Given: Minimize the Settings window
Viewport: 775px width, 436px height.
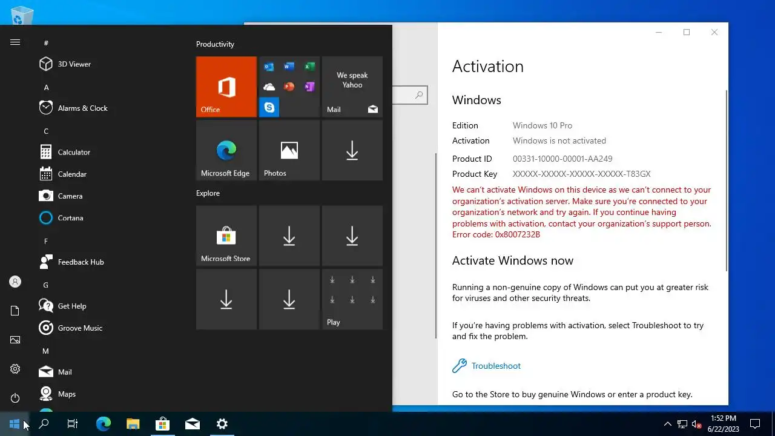Looking at the screenshot, I should point(659,32).
